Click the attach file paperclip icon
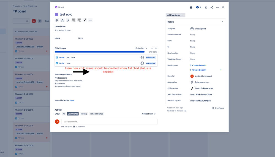275x157 pixels. point(57,20)
